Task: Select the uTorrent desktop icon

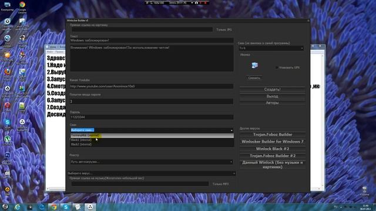Action: pos(8,141)
